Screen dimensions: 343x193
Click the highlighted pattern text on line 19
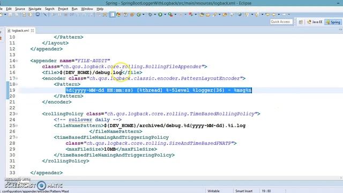pyautogui.click(x=159, y=90)
